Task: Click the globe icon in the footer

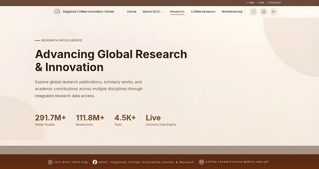Action: [x=49, y=162]
